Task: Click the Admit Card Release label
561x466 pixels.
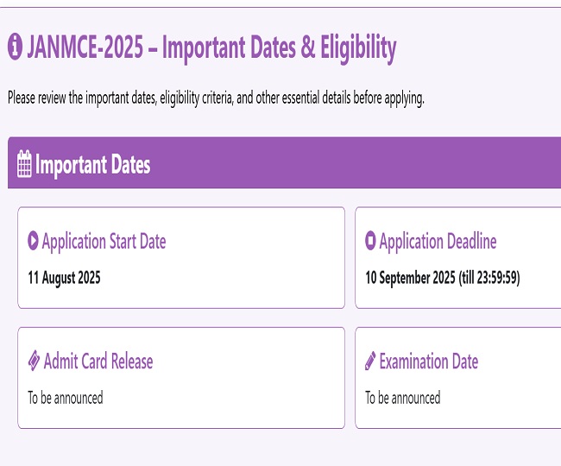Action: [x=98, y=362]
